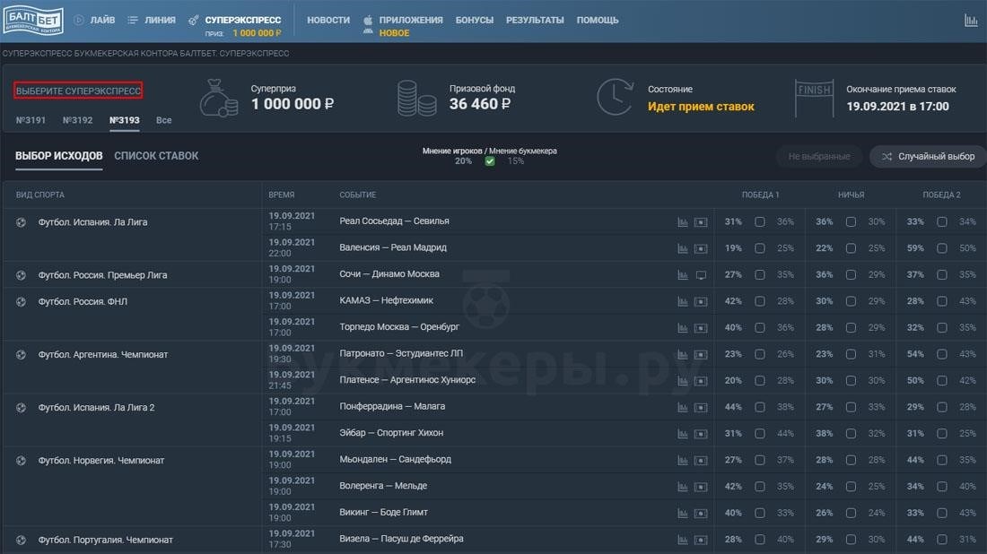Click event name Эйбар — Спортинг Хихон
The width and height of the screenshot is (987, 554).
point(391,433)
